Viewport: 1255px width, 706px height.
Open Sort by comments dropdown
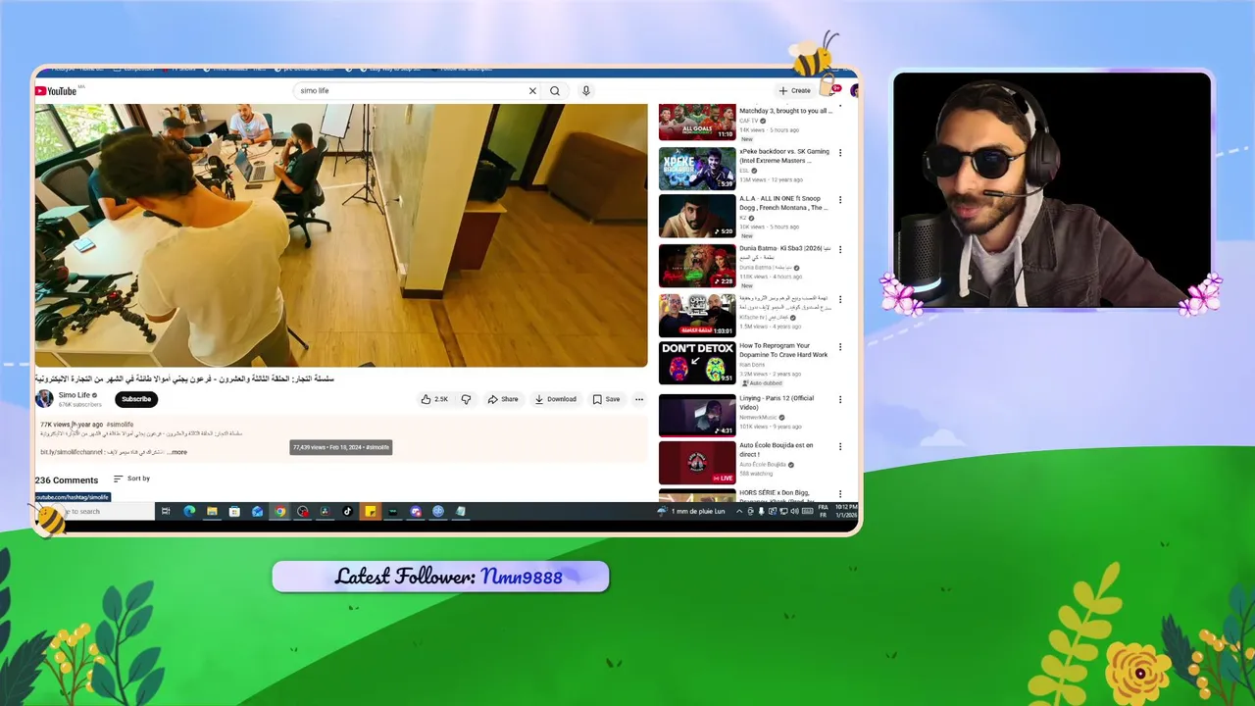pos(131,479)
